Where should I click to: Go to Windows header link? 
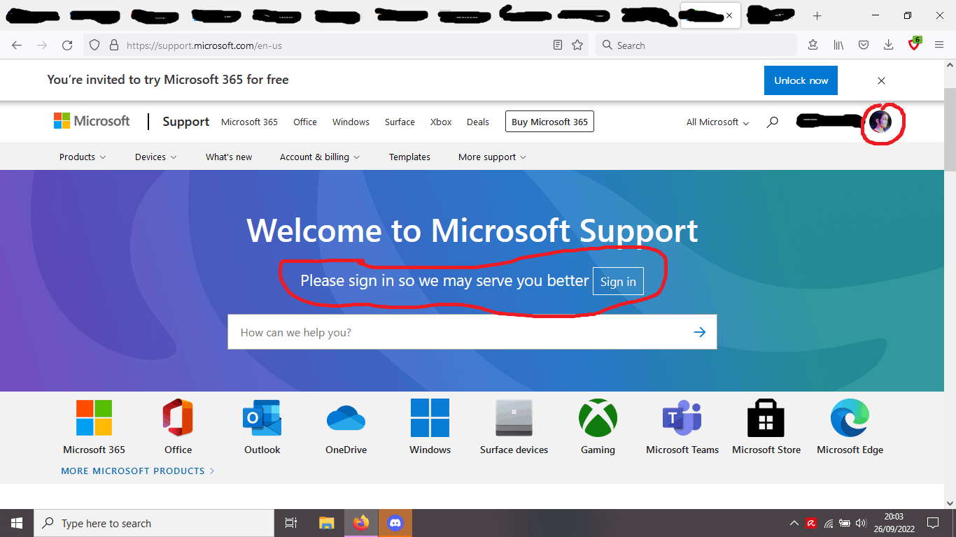[351, 122]
